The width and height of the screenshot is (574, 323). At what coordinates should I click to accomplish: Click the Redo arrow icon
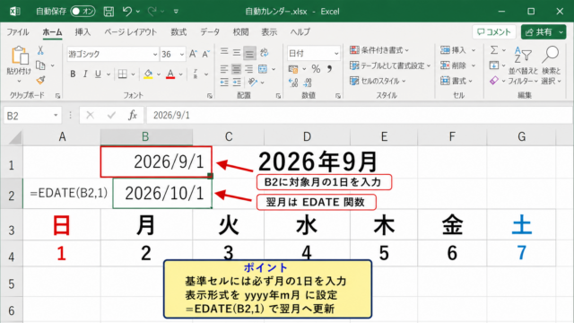pos(152,12)
